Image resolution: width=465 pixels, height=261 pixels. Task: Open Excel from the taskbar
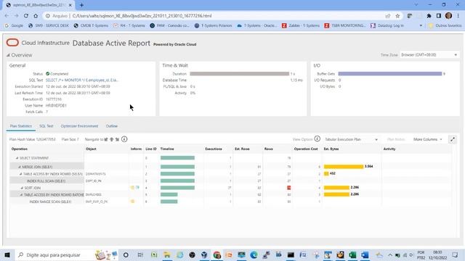pyautogui.click(x=352, y=254)
